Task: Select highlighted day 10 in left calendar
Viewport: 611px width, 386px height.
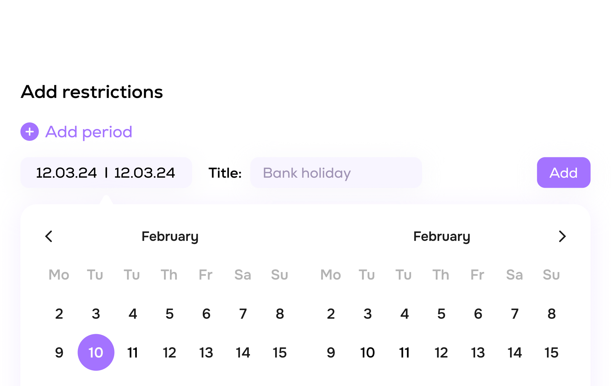Action: click(x=96, y=353)
